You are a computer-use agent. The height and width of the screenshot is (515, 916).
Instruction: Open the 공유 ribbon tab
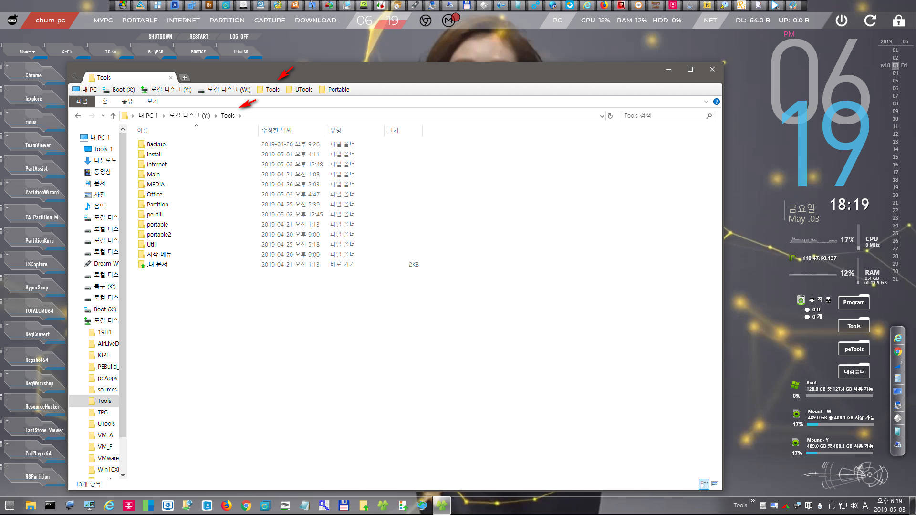point(127,101)
